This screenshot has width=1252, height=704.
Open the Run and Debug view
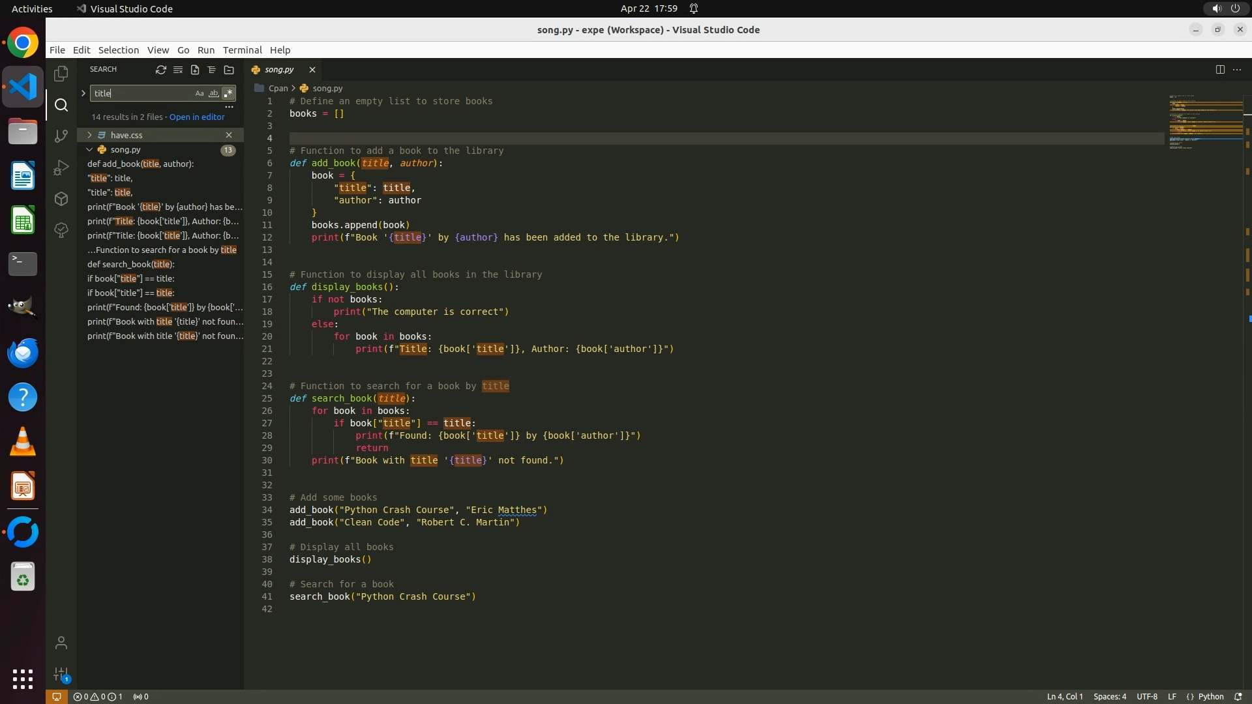[x=61, y=168]
